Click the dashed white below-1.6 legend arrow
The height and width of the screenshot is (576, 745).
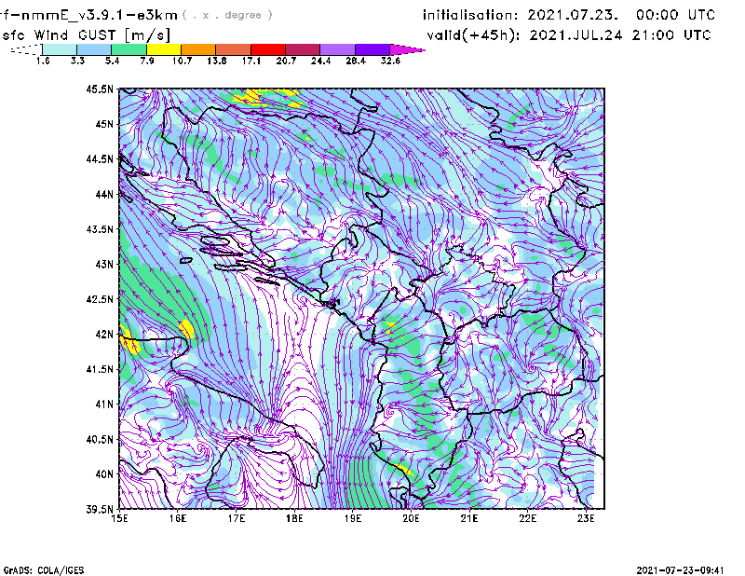pyautogui.click(x=26, y=49)
